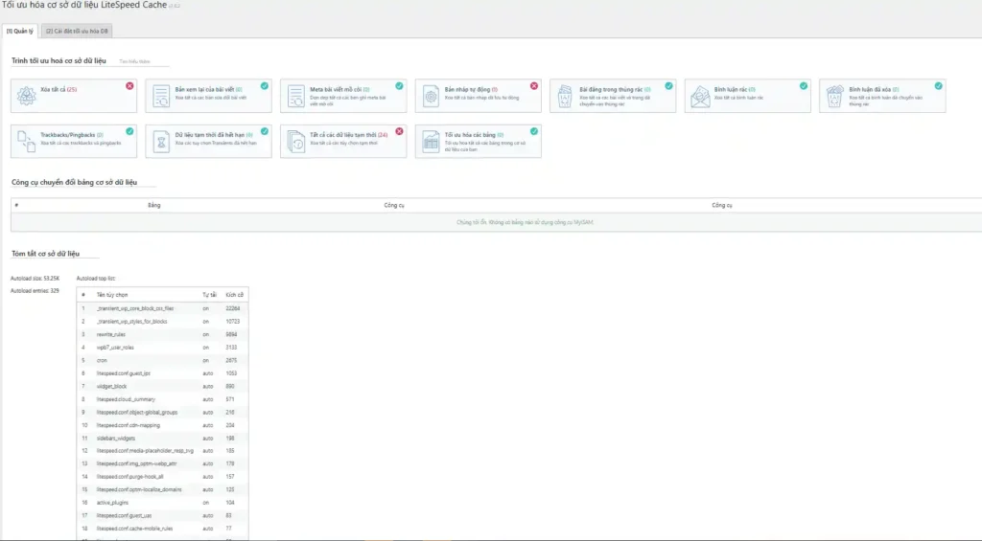The width and height of the screenshot is (982, 541).
Task: Click the Trackbacks/Pingbacks pages icon
Action: pyautogui.click(x=26, y=142)
